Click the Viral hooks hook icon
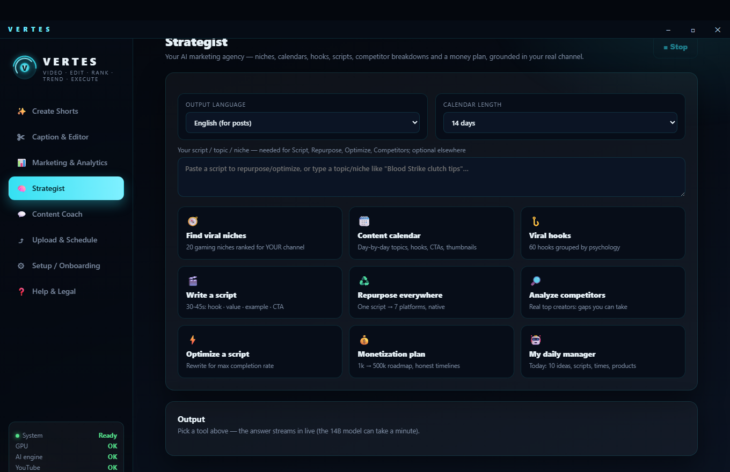Viewport: 730px width, 472px height. [535, 221]
